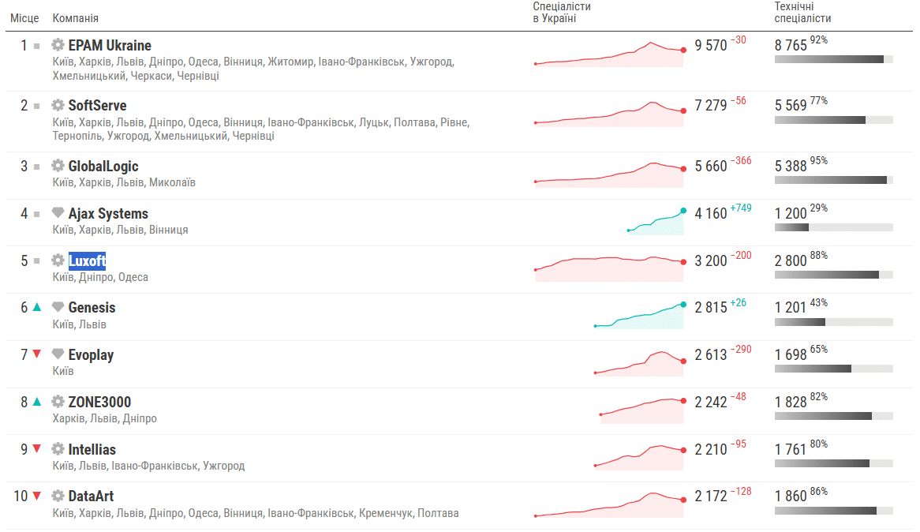
Task: Click the red down arrow at rank 10
Action: (x=37, y=496)
